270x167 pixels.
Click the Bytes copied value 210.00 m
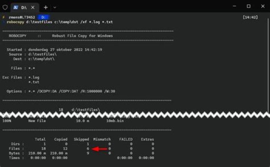pyautogui.click(x=59, y=153)
